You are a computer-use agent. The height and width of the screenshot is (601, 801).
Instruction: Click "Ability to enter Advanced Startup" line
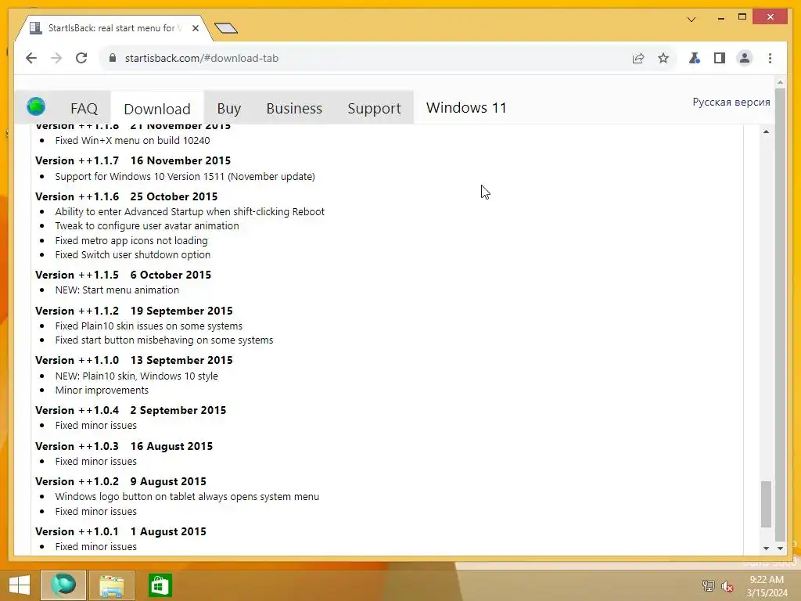pos(189,211)
